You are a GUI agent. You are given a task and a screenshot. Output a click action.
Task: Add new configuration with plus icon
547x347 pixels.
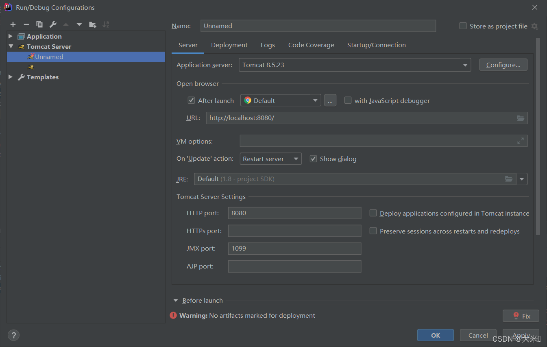click(x=13, y=24)
